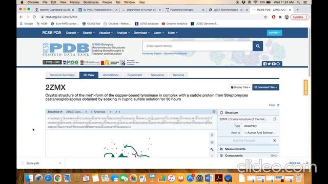328x184 pixels.
Task: Switch to the Structure Summary tab
Action: click(x=62, y=75)
